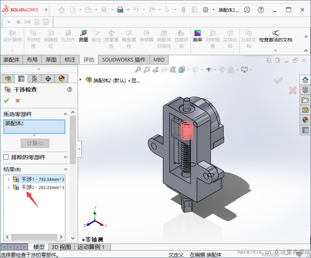Cancel with large red X in viewport
This screenshot has width=311, height=258.
293,90
